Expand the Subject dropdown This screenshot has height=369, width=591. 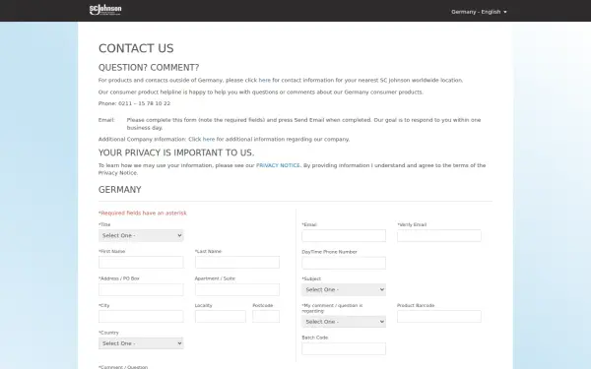coord(344,289)
